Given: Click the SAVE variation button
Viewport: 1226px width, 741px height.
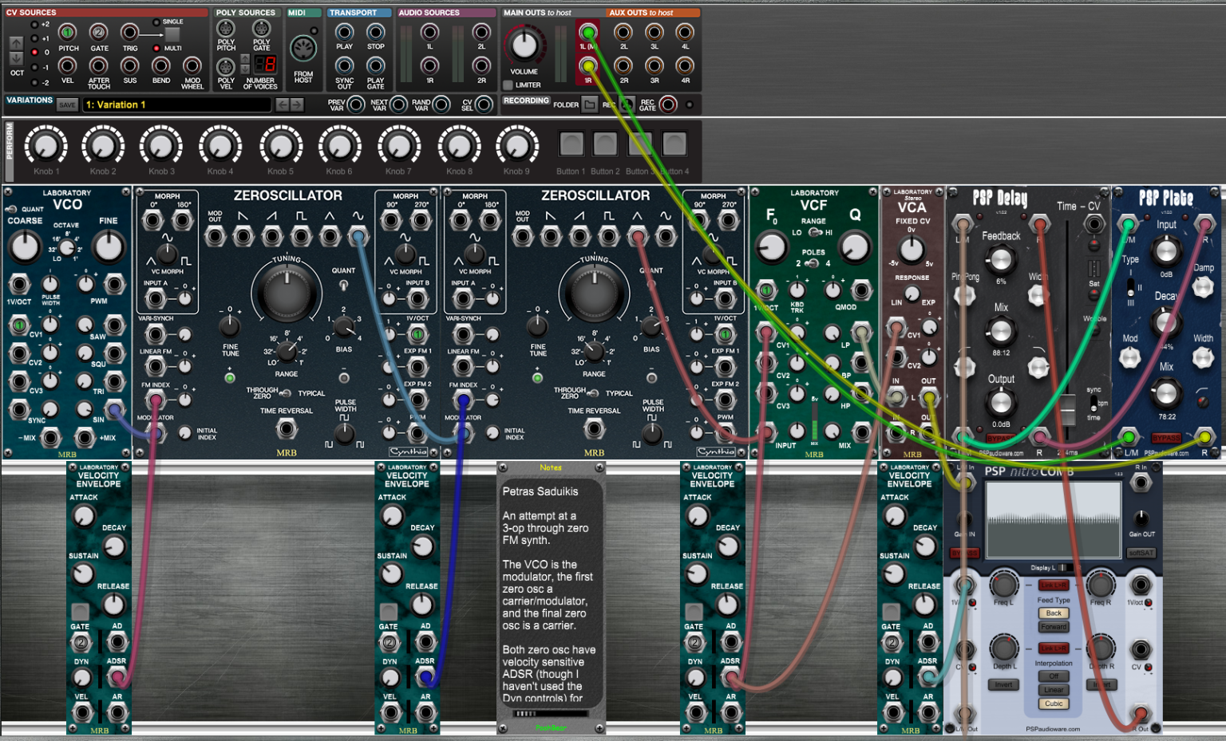Looking at the screenshot, I should 67,104.
